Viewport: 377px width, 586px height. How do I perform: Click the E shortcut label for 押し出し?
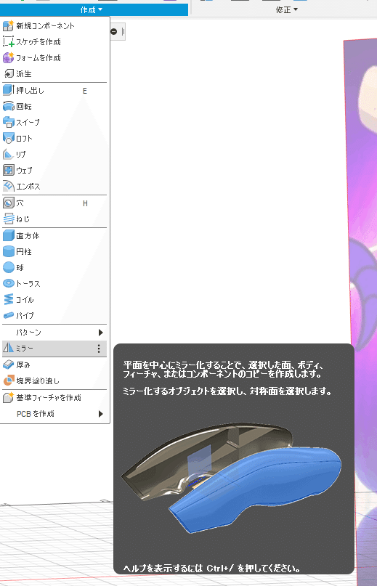(x=85, y=91)
